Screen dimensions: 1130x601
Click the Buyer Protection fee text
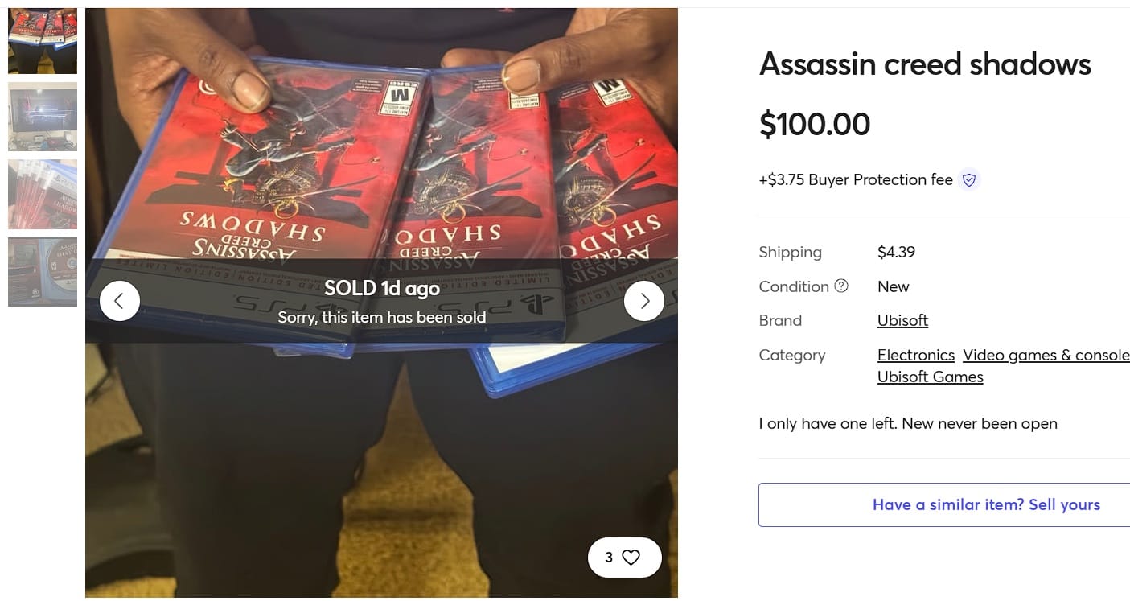coord(856,180)
